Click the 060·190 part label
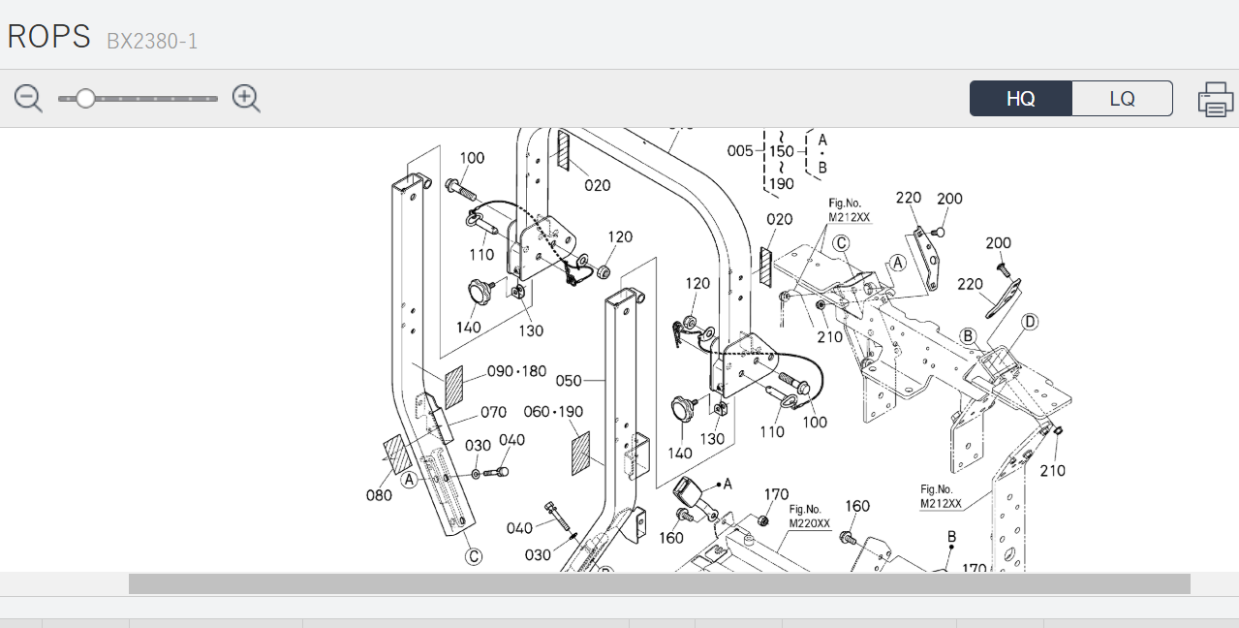 (553, 412)
